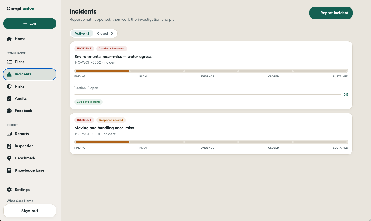Click the plus icon in Report incident
Viewport: 371px width, 221px height.
pyautogui.click(x=316, y=13)
